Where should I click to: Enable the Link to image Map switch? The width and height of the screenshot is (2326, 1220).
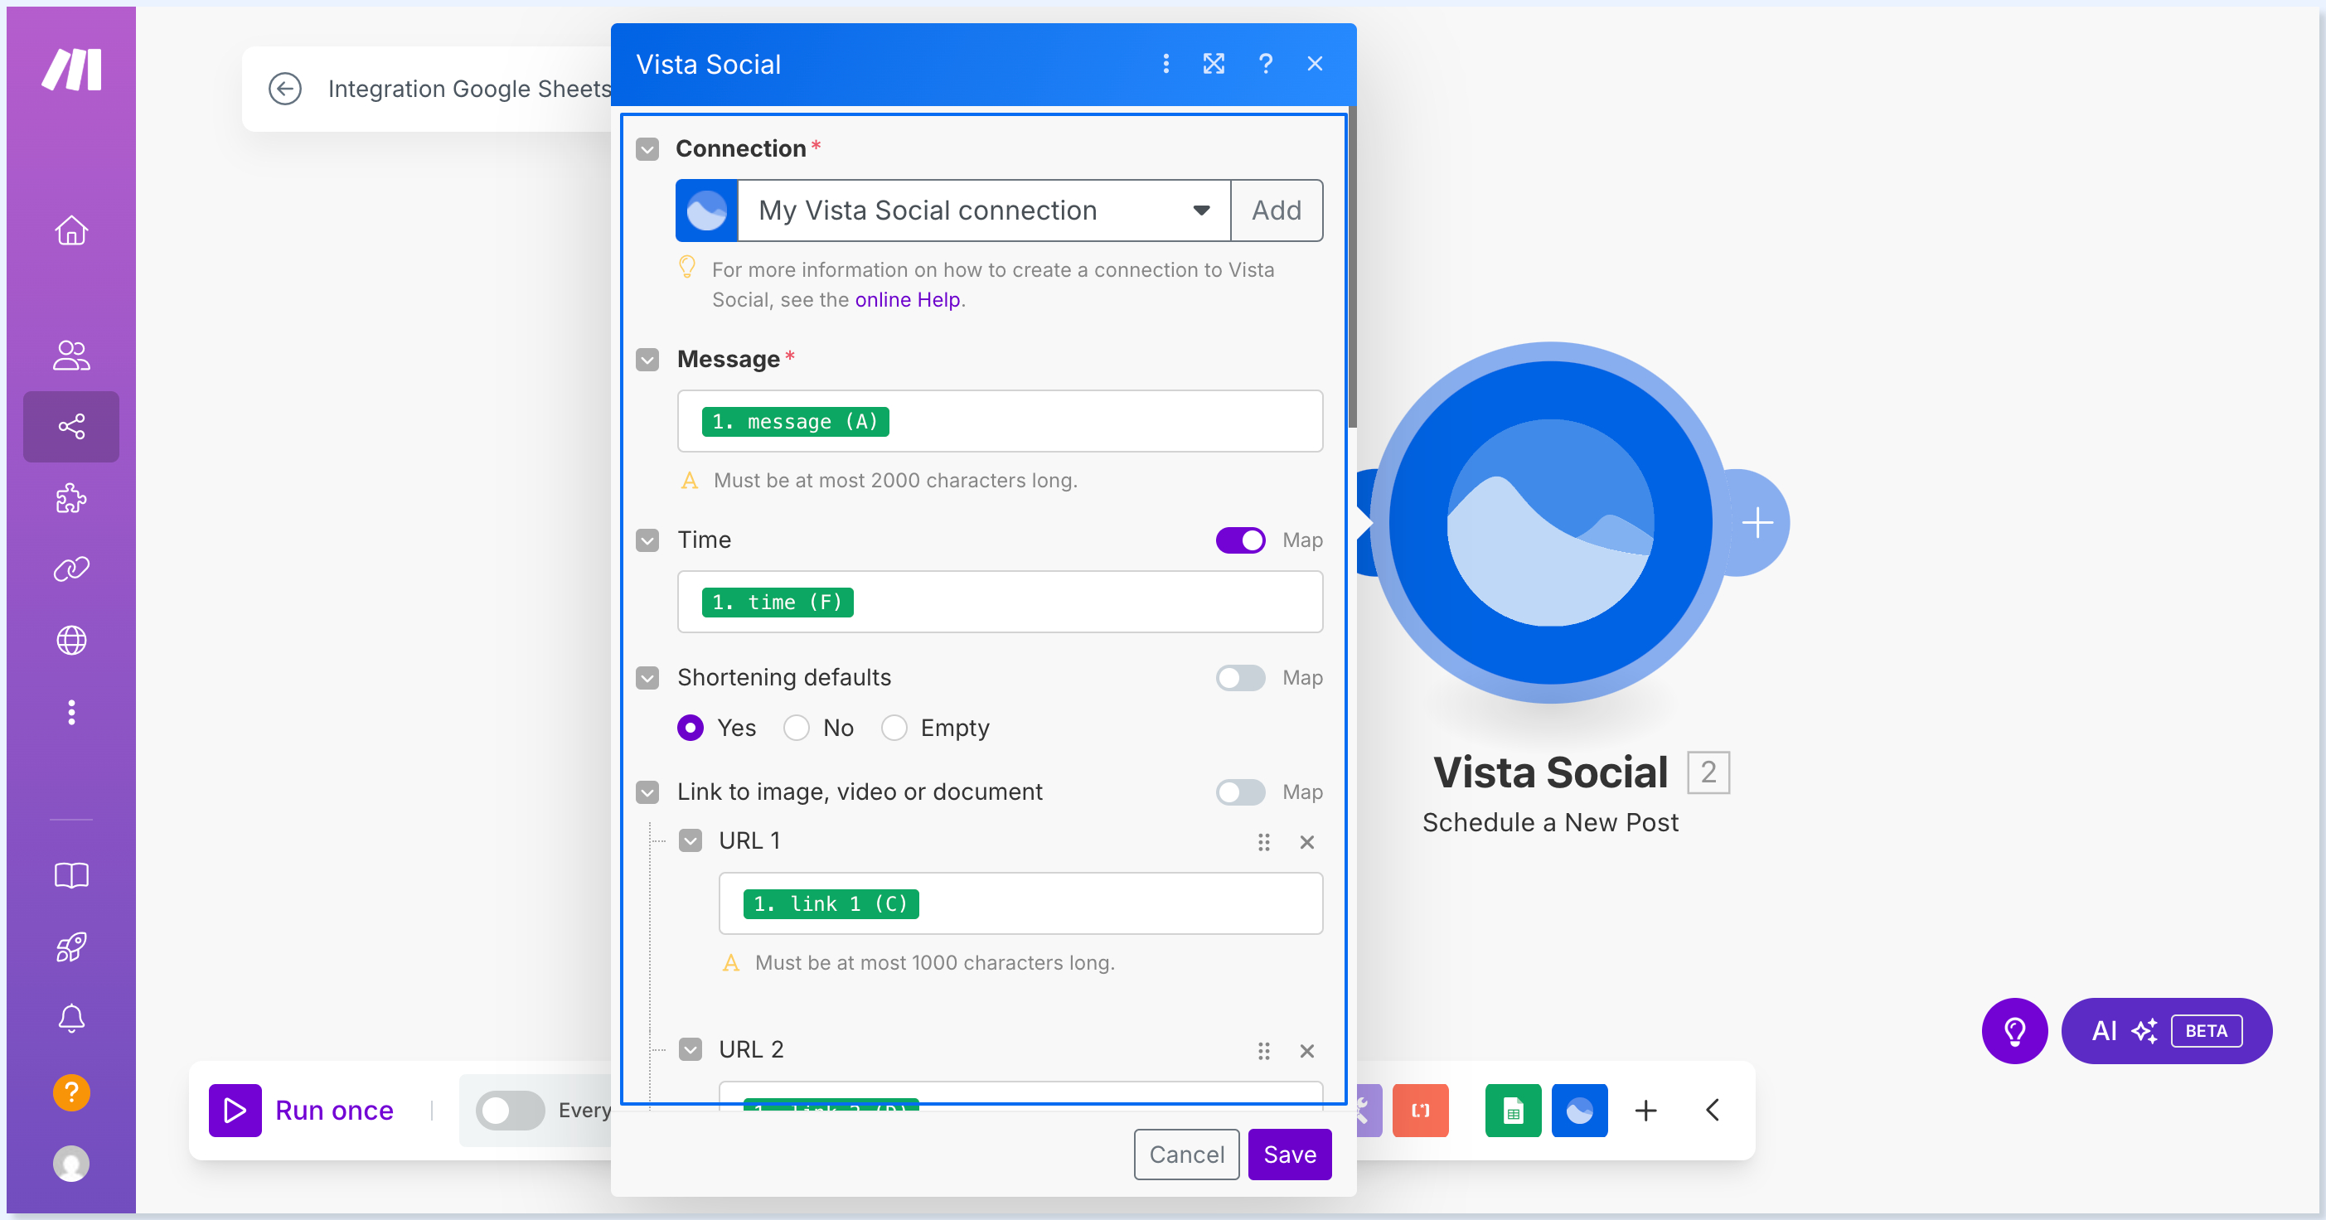(1240, 792)
